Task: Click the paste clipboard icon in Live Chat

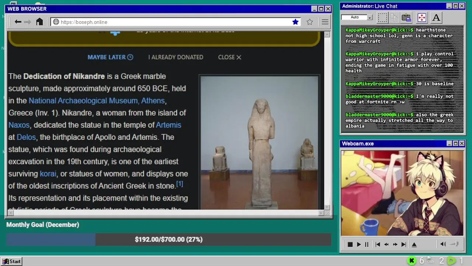Action: tap(406, 17)
